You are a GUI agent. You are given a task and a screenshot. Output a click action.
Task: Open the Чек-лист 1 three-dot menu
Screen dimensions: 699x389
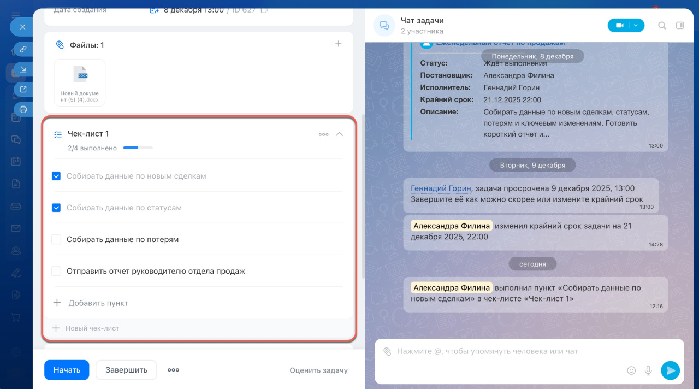pyautogui.click(x=323, y=134)
